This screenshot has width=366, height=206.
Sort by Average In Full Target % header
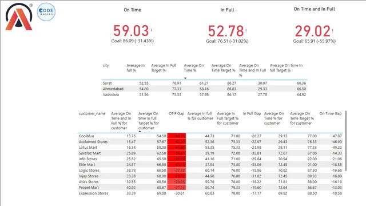(164, 68)
